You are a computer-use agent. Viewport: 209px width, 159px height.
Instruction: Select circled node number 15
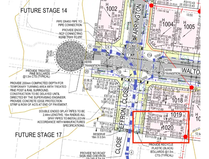[137, 49]
